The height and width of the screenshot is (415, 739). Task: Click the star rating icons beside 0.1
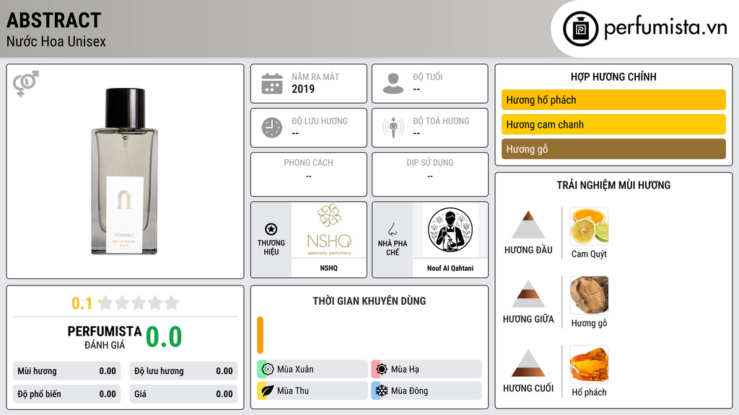pyautogui.click(x=139, y=303)
